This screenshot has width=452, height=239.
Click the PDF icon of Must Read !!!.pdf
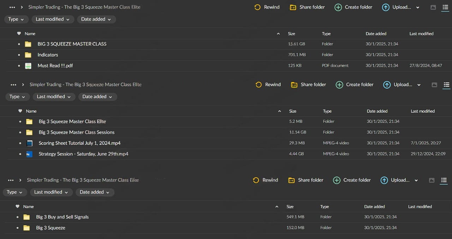[28, 66]
